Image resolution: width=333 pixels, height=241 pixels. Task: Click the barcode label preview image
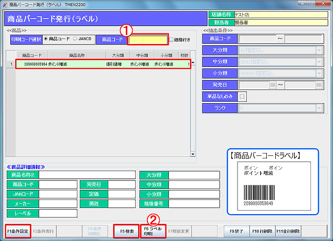274,186
